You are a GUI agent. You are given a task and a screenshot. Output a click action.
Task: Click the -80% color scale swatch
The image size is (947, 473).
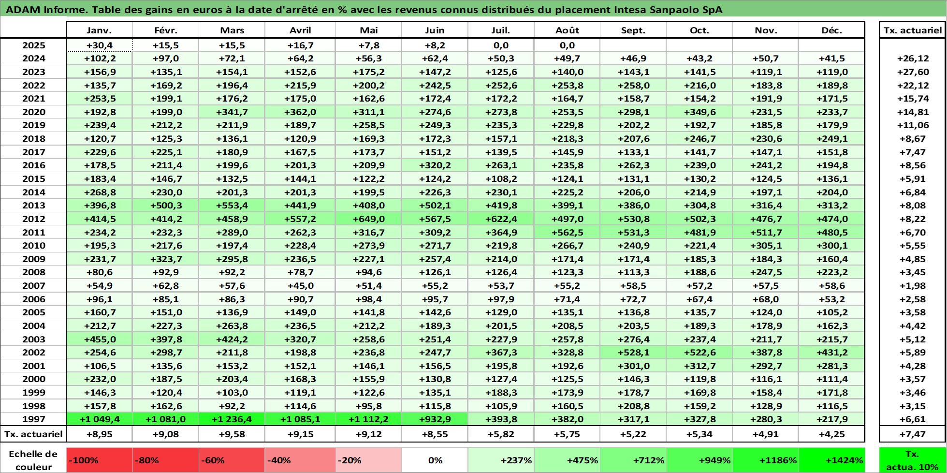point(166,460)
